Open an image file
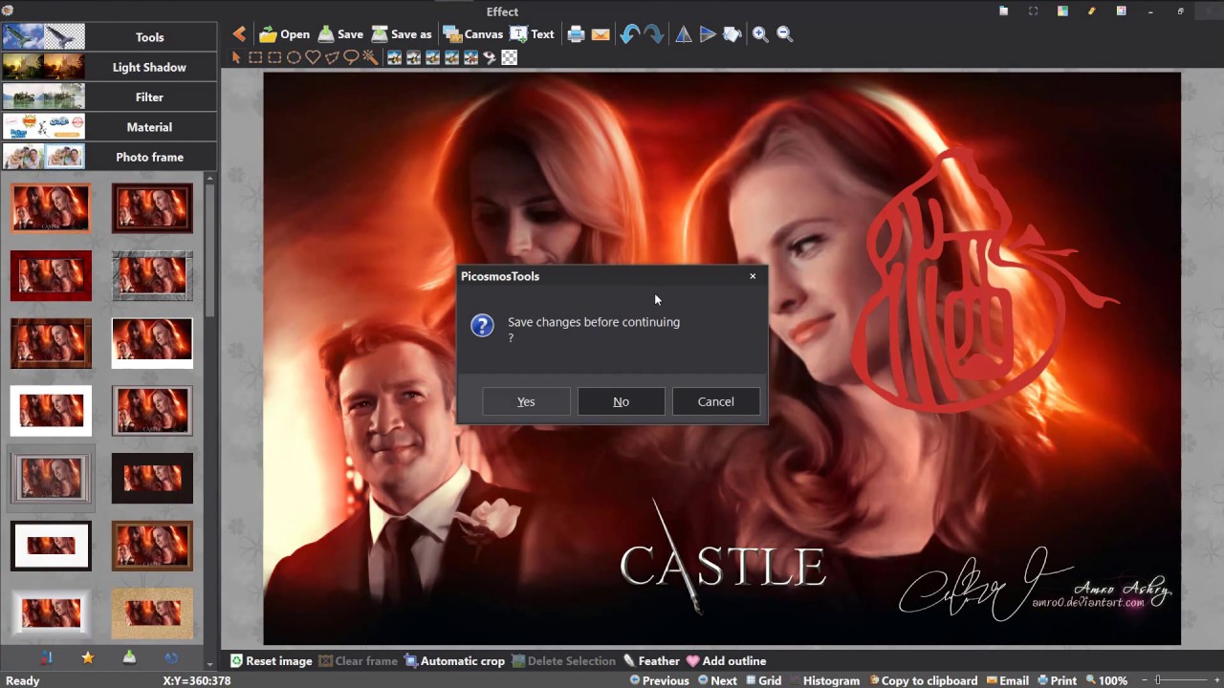The image size is (1224, 688). 284,34
